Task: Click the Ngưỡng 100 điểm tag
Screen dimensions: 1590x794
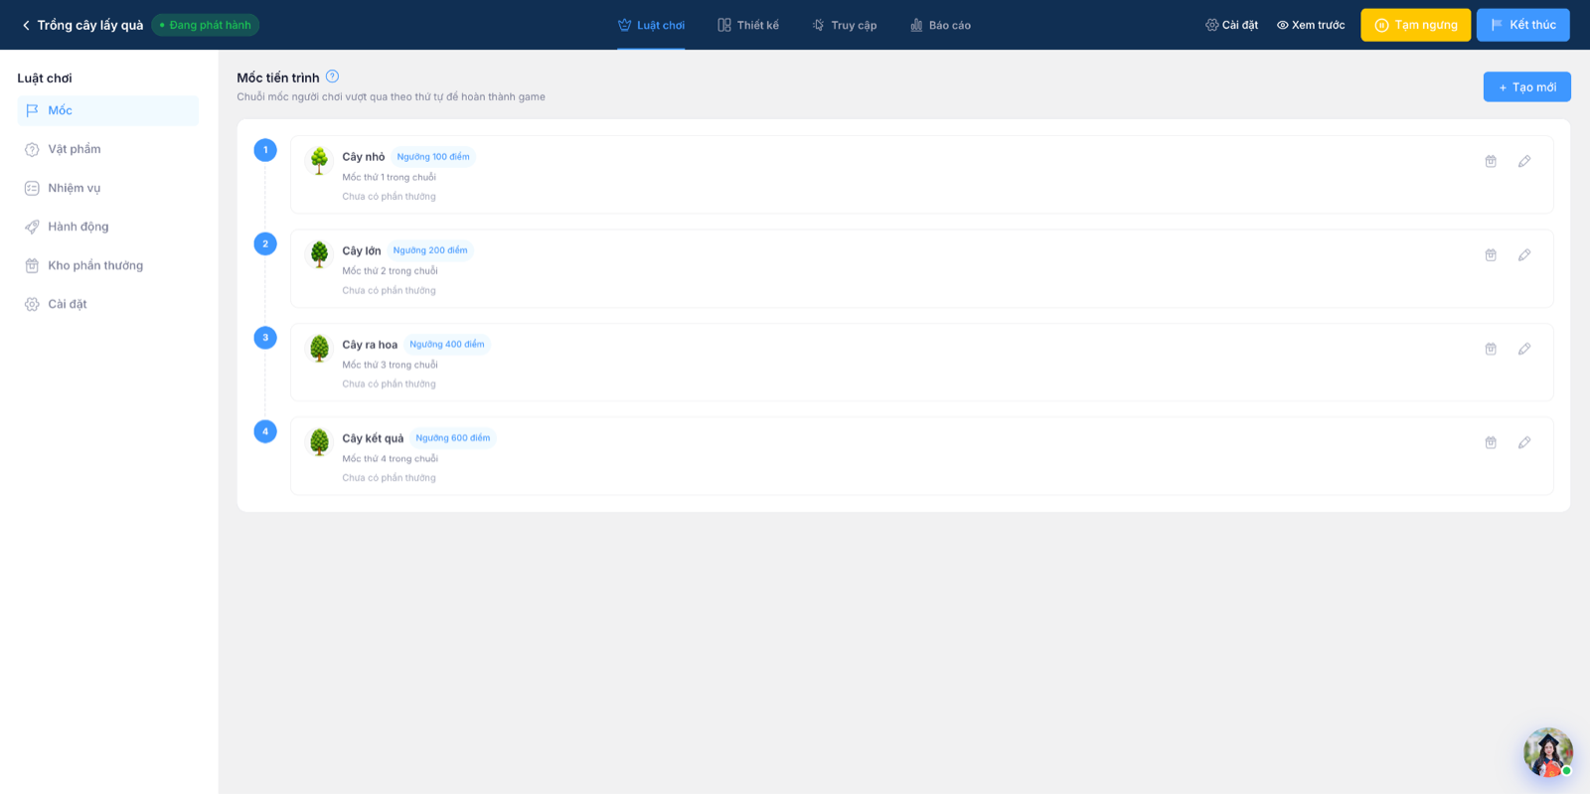Action: point(433,157)
